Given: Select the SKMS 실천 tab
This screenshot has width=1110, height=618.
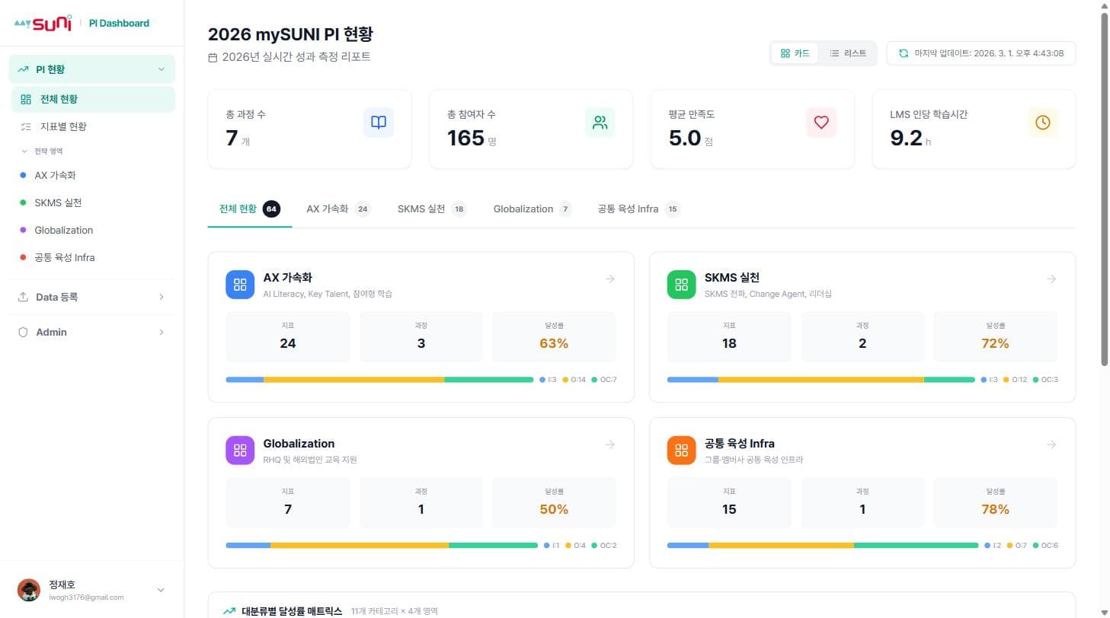Looking at the screenshot, I should pyautogui.click(x=432, y=209).
